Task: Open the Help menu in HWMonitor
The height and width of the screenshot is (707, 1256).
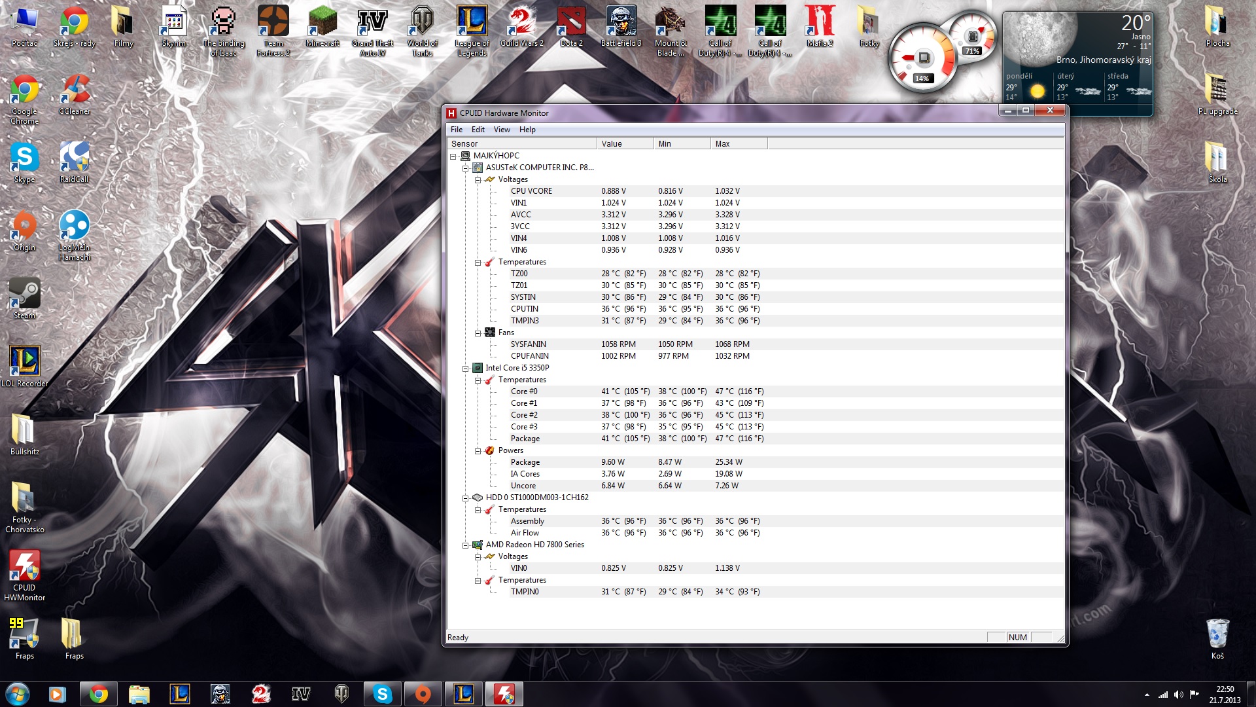Action: point(527,130)
